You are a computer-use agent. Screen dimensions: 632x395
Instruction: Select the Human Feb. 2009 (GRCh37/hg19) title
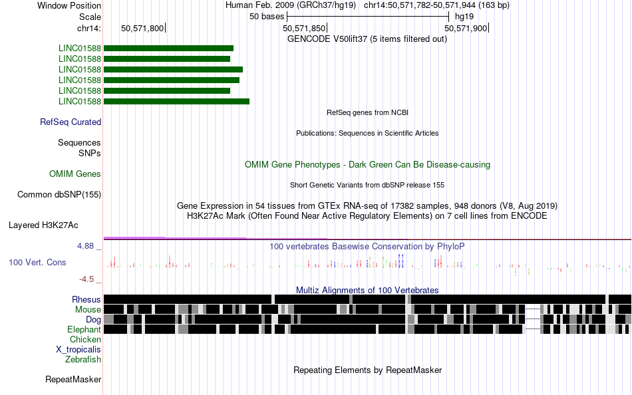click(291, 5)
